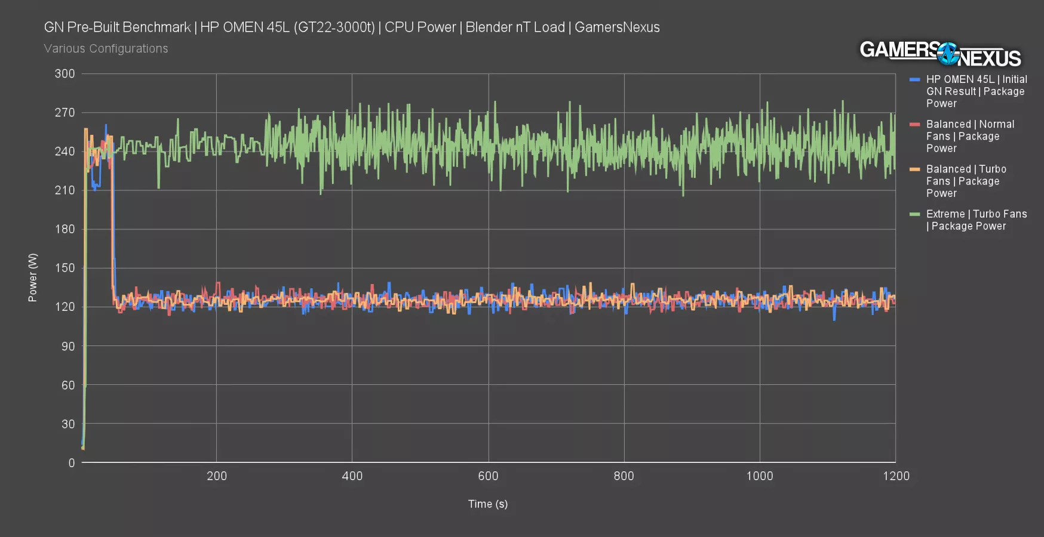This screenshot has width=1044, height=537.
Task: Click the Time (s) x-axis label
Action: click(x=487, y=504)
